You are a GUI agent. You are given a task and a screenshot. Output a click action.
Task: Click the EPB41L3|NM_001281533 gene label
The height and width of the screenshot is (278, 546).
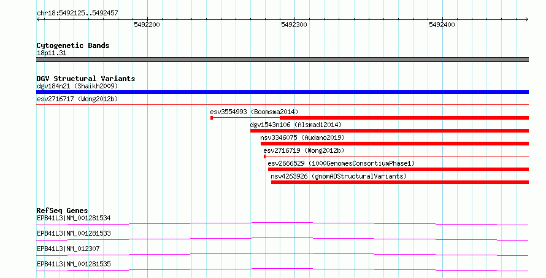[x=74, y=233]
